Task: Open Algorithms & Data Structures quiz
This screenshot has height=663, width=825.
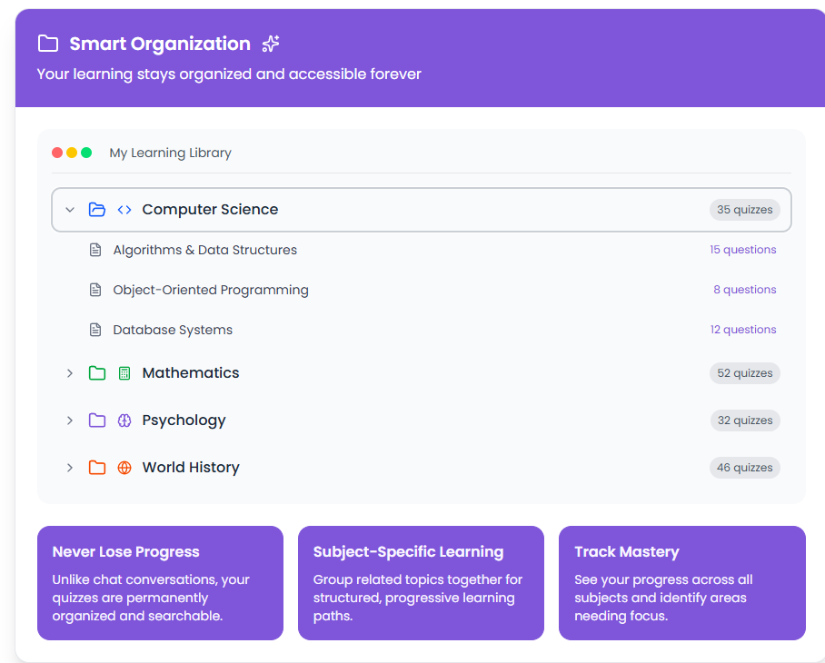Action: pyautogui.click(x=204, y=250)
